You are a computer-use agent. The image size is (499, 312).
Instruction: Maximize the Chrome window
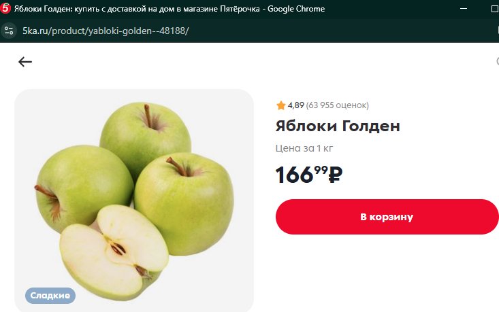point(495,9)
